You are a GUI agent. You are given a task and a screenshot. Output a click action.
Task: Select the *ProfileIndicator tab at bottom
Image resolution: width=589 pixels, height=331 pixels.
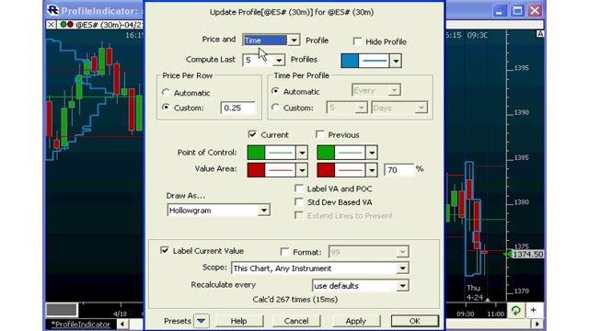pyautogui.click(x=81, y=325)
